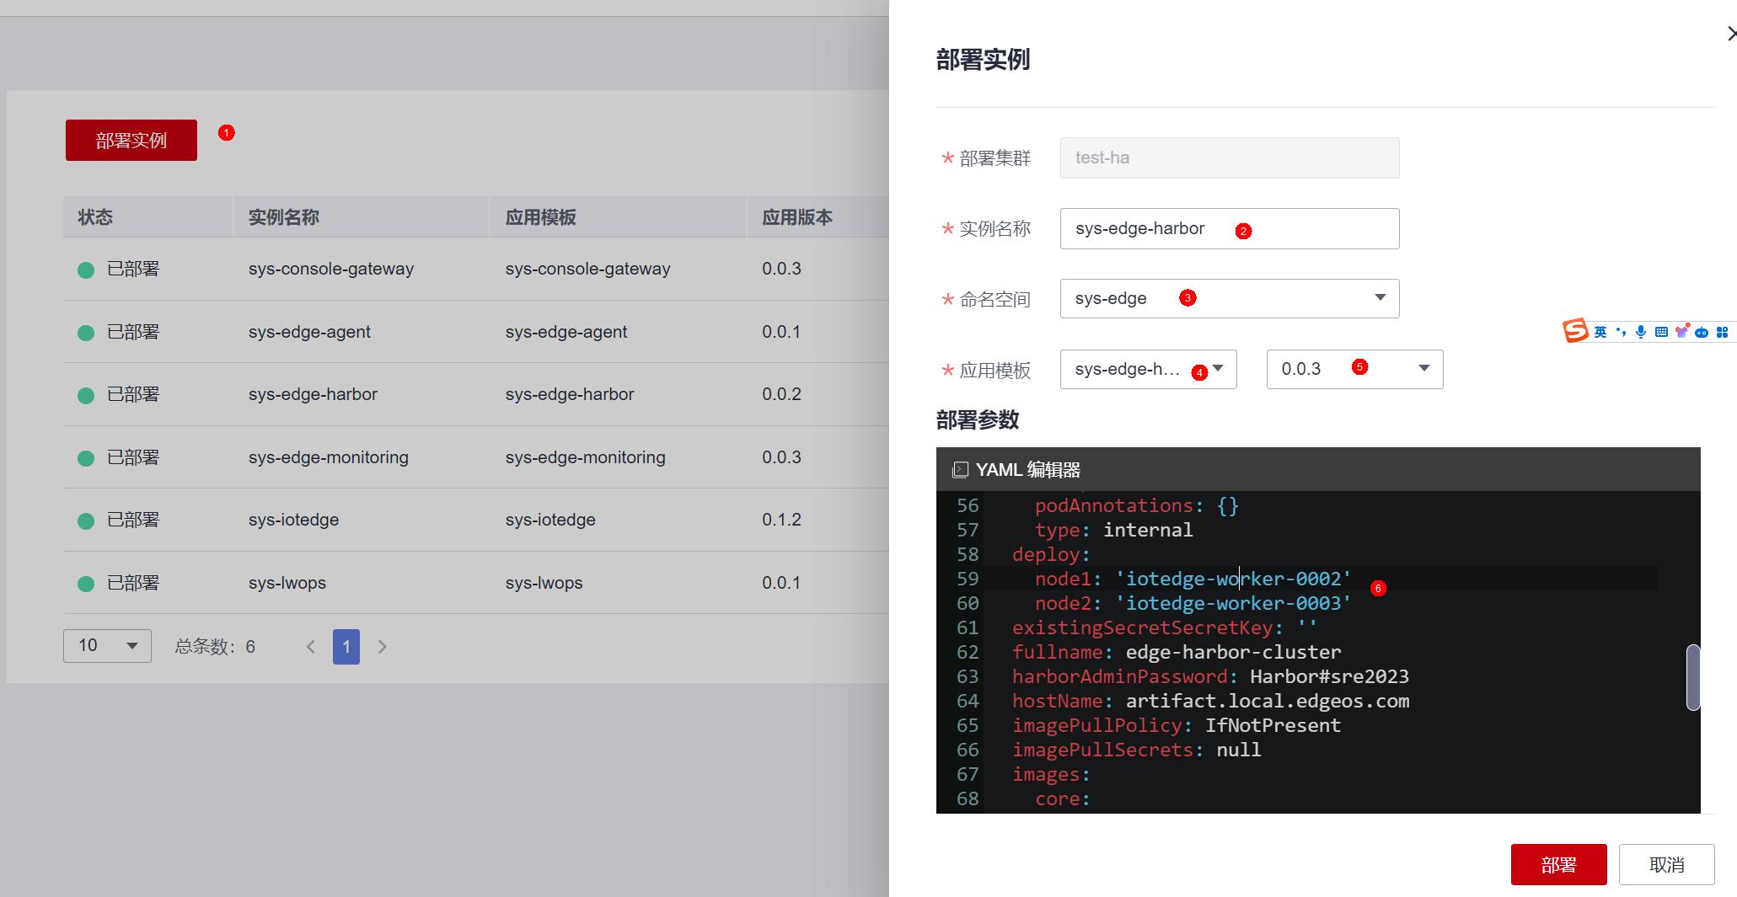This screenshot has width=1737, height=897.
Task: Click the Sogou input method logo
Action: (1575, 331)
